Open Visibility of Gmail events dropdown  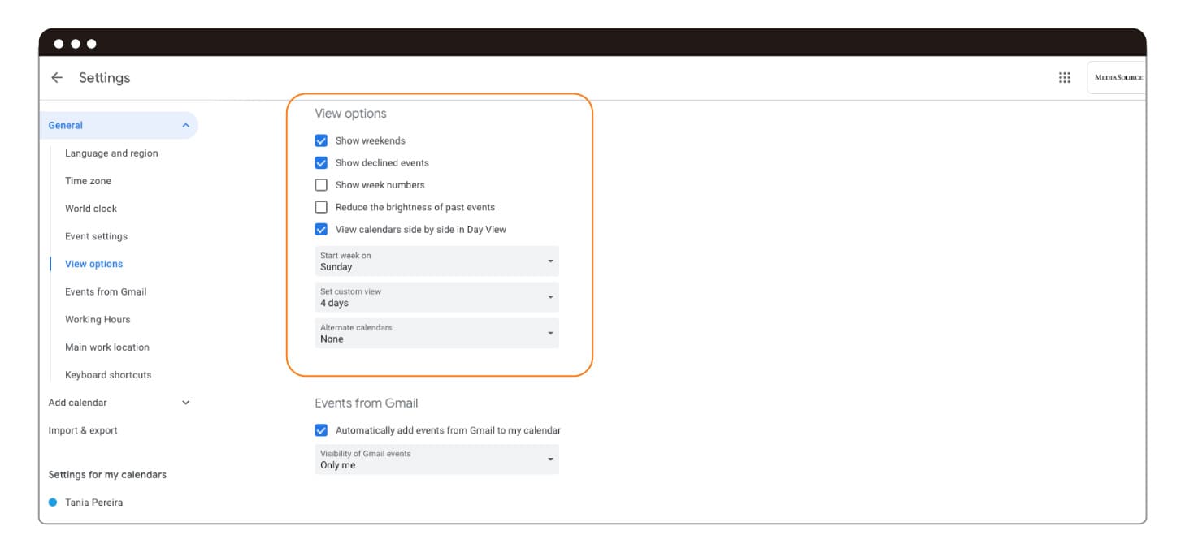click(436, 460)
